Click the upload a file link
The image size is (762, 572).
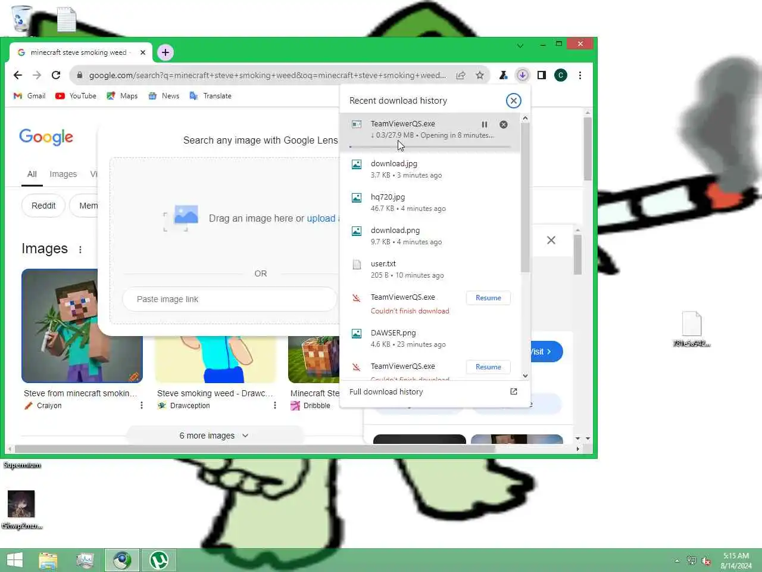(323, 219)
